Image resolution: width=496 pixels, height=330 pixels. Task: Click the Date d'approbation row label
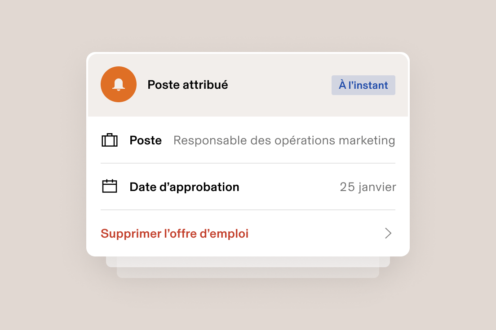tap(184, 187)
